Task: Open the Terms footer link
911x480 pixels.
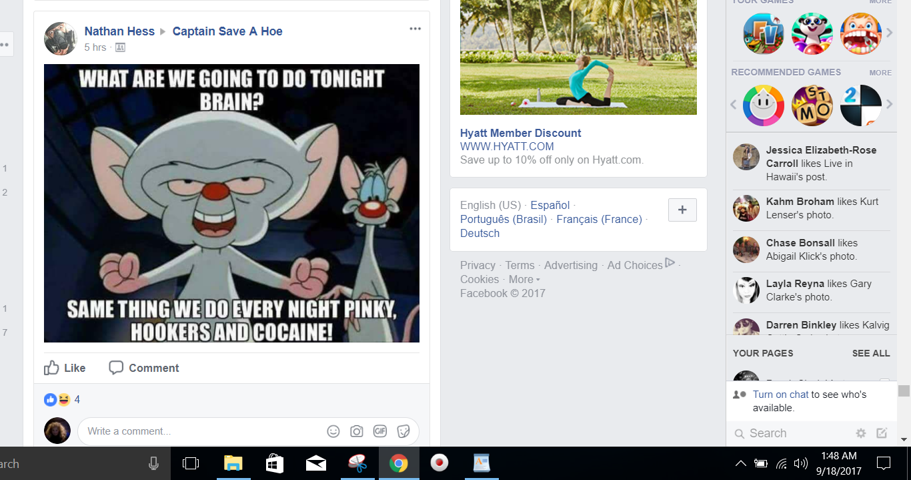Action: coord(520,265)
